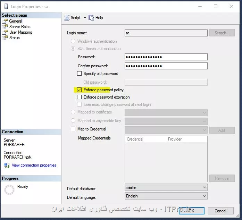The width and height of the screenshot is (242, 220).
Task: Open the Script dropdown arrow
Action: tap(85, 18)
